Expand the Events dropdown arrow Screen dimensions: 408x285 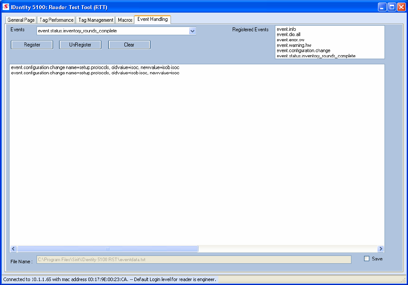[x=192, y=31]
